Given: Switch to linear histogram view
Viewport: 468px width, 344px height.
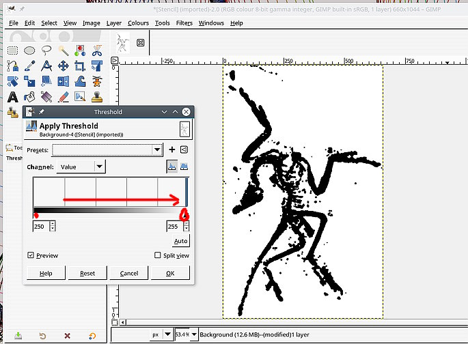Looking at the screenshot, I should pos(171,166).
